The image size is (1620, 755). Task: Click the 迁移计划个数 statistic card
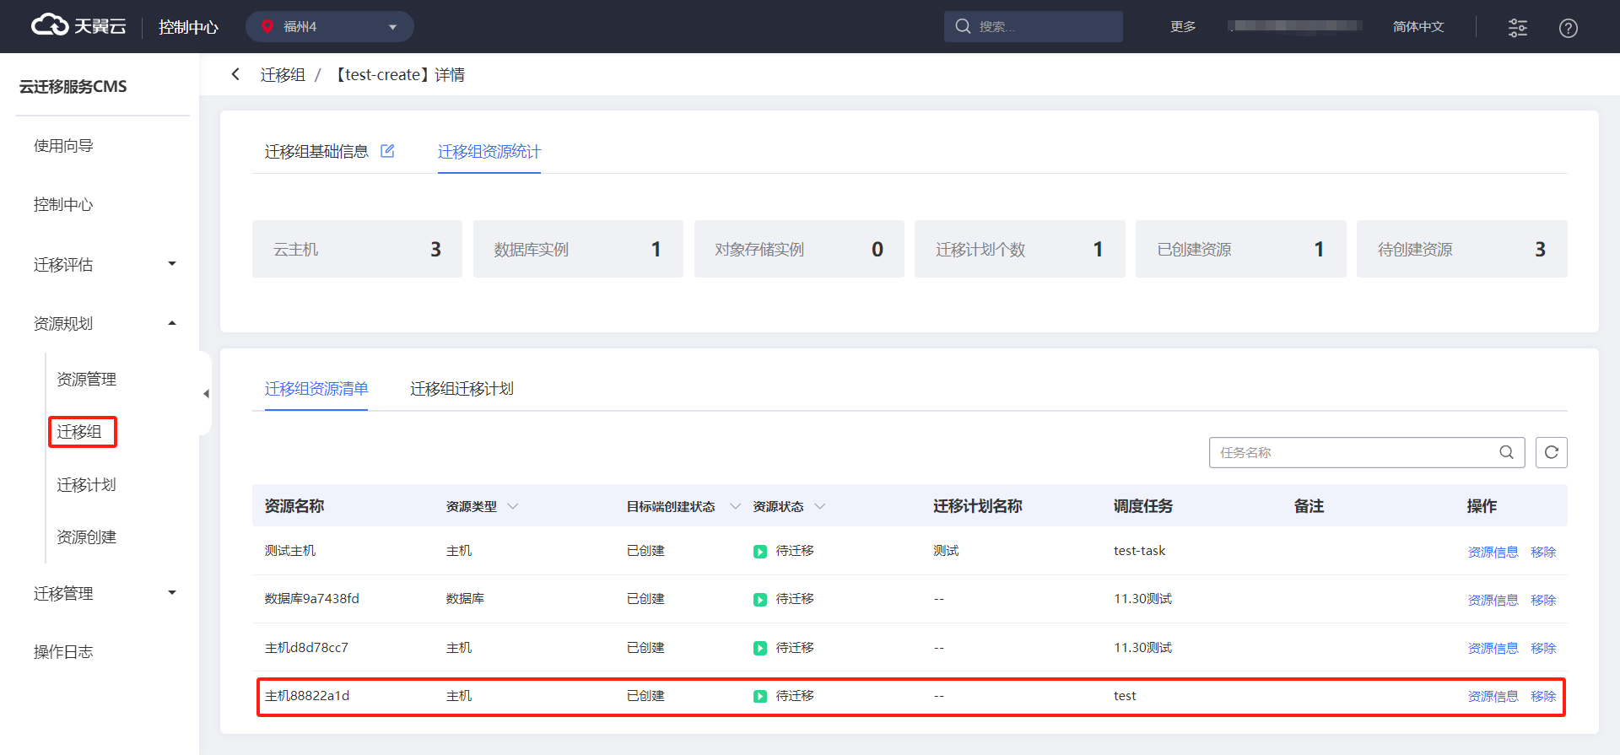coord(1019,249)
